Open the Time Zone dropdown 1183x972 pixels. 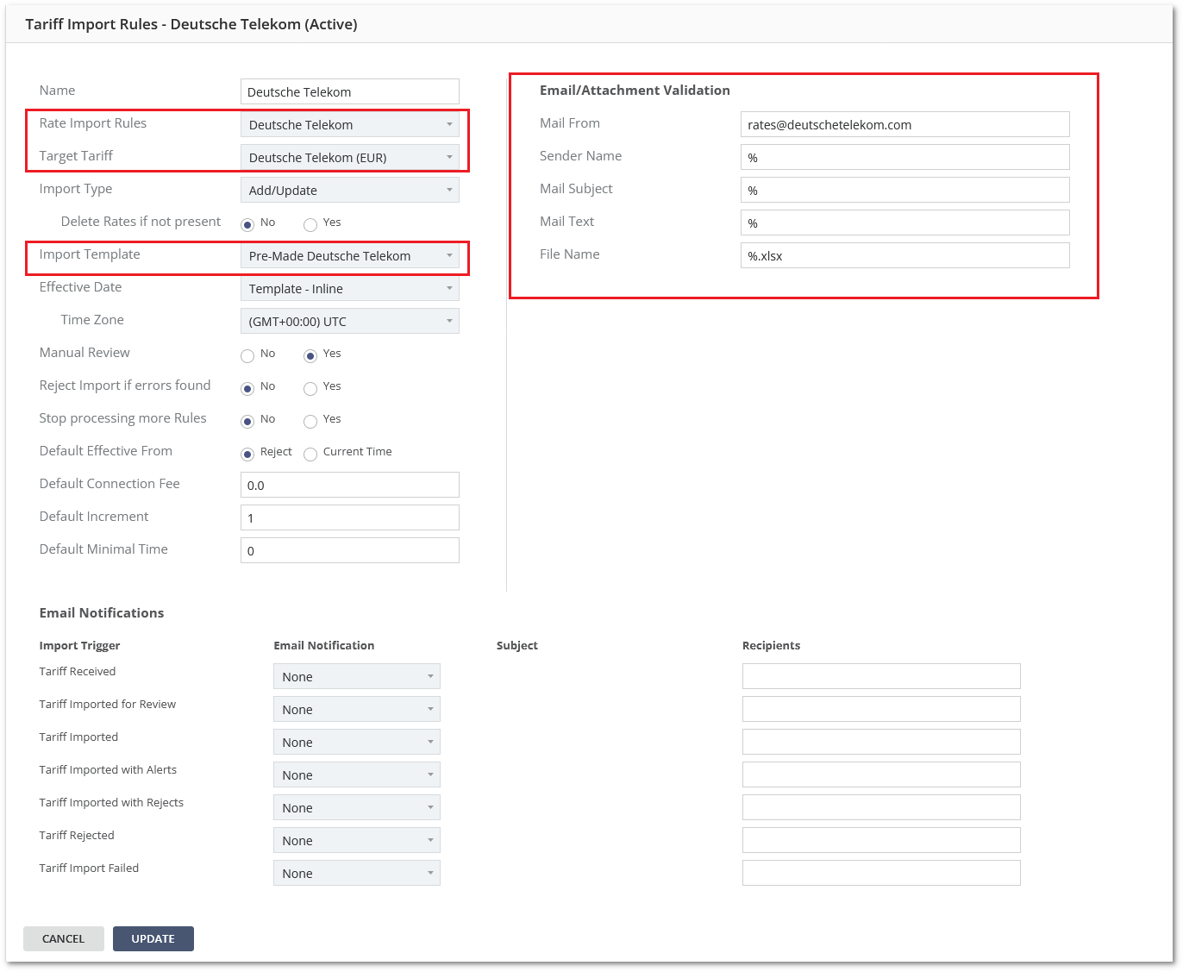click(349, 322)
